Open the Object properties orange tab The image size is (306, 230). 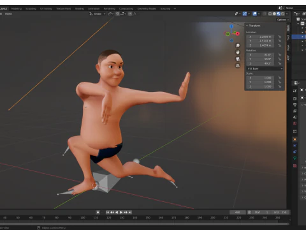click(x=295, y=139)
